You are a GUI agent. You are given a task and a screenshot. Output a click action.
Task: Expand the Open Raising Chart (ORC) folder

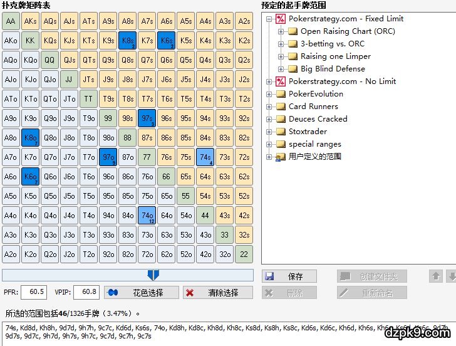(x=281, y=31)
